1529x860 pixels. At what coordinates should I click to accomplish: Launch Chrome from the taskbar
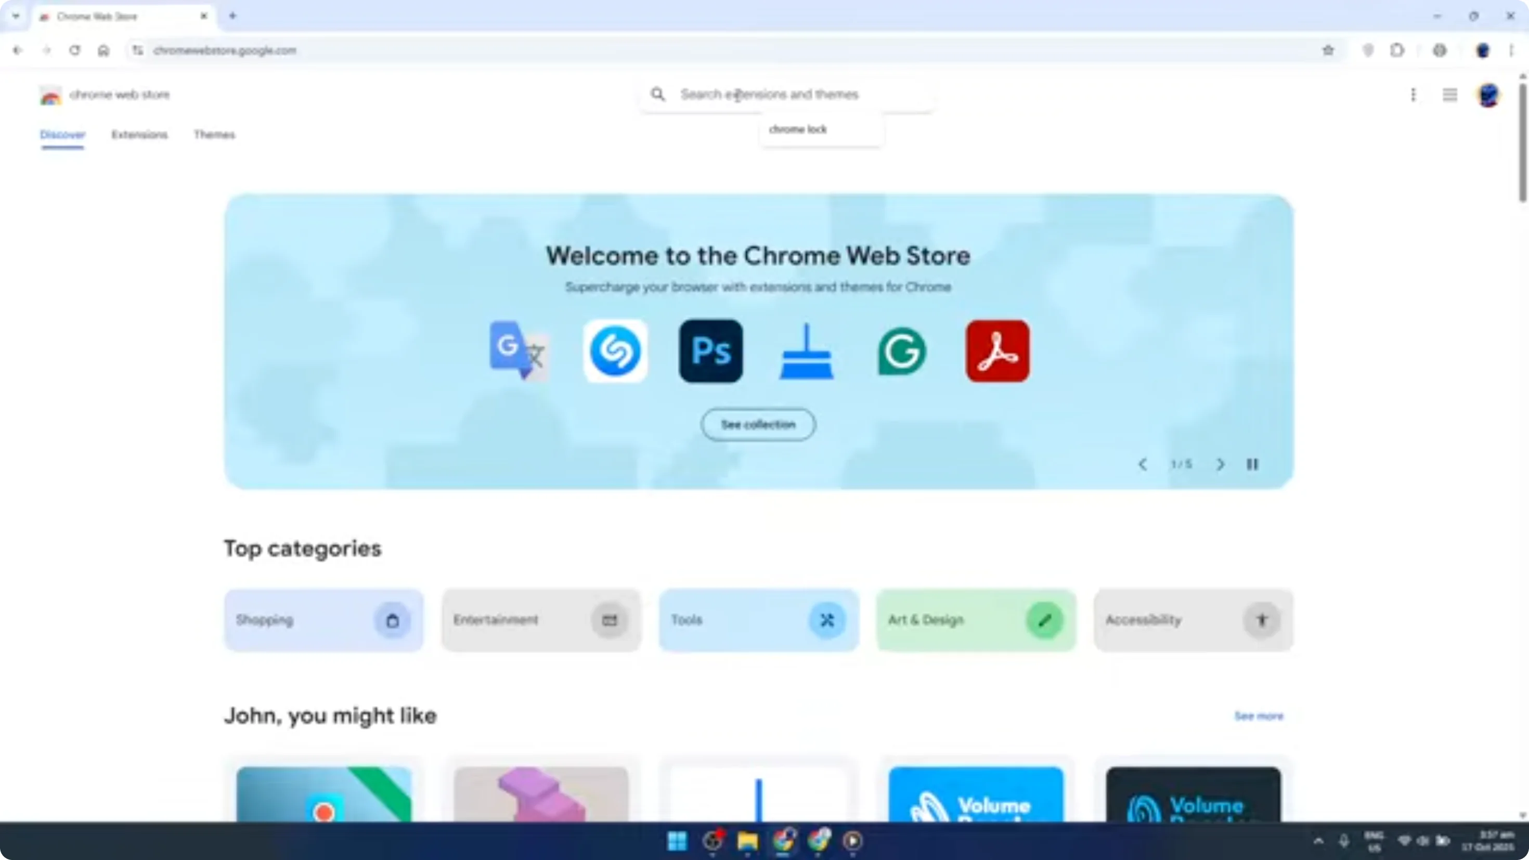click(785, 842)
